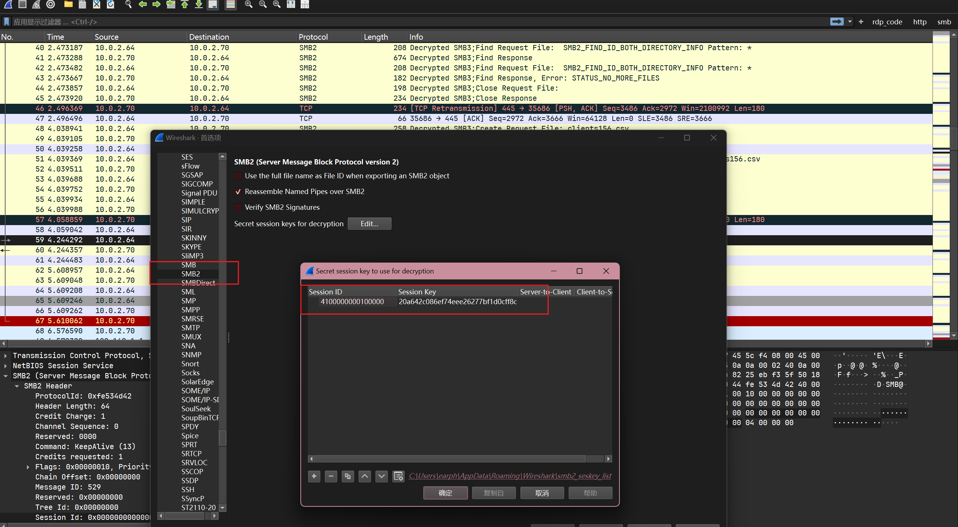
Task: Select SMB2 in the protocol list
Action: pyautogui.click(x=191, y=274)
